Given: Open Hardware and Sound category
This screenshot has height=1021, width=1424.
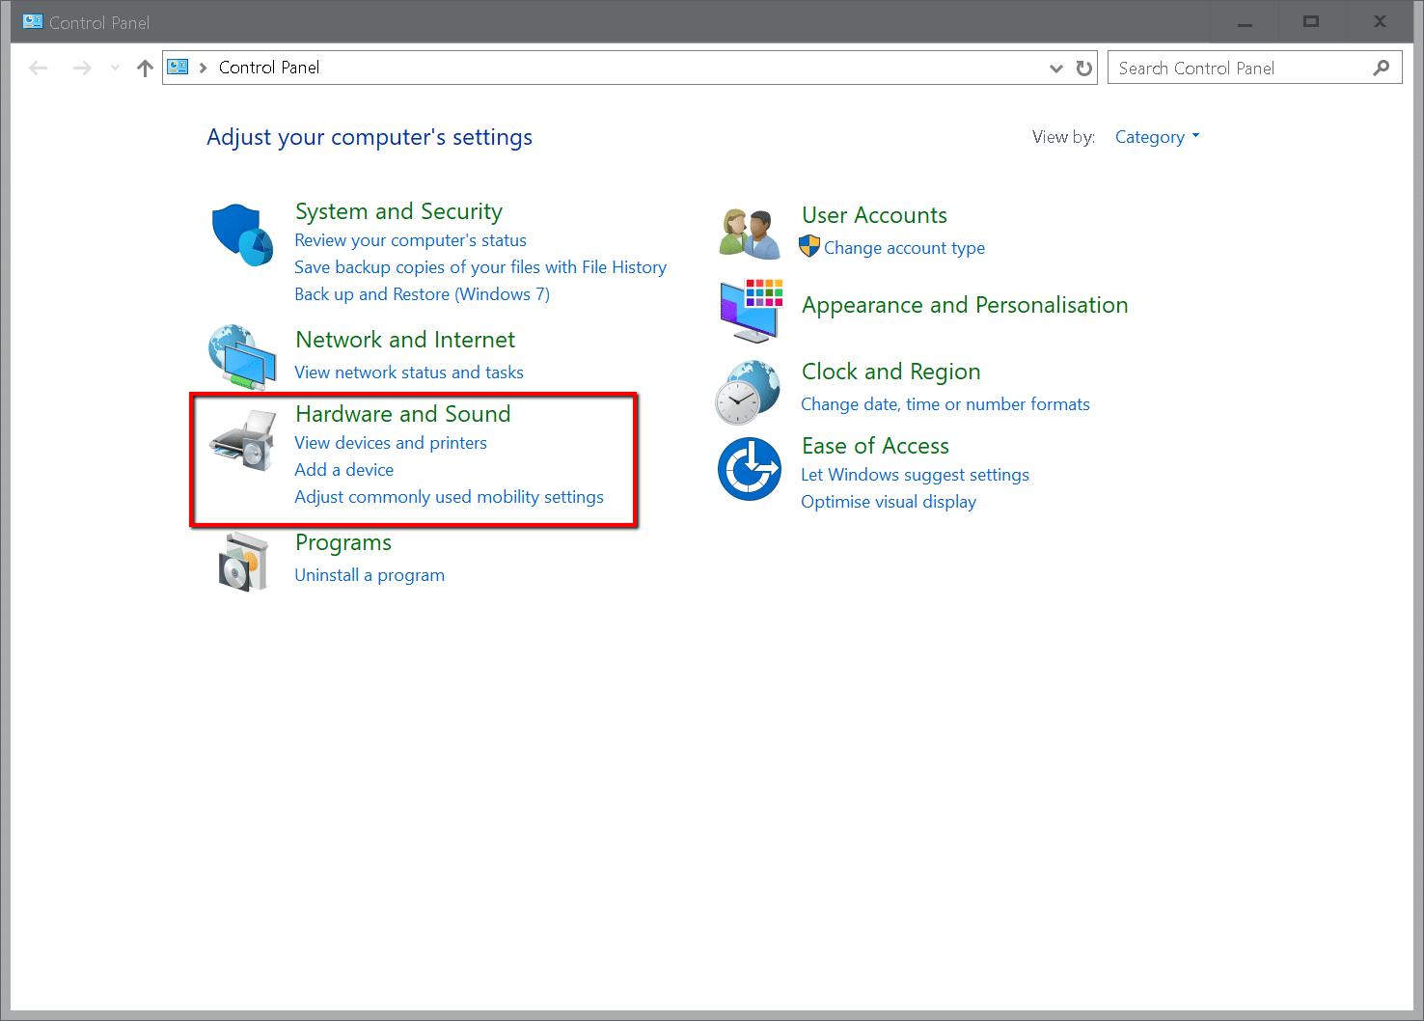Looking at the screenshot, I should (403, 414).
